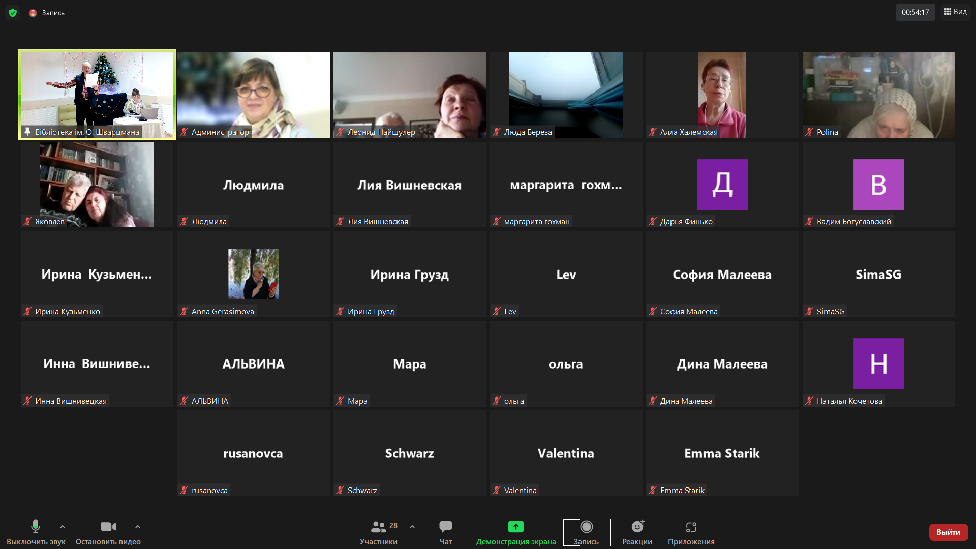Click the маргарита гохман name label

537,221
